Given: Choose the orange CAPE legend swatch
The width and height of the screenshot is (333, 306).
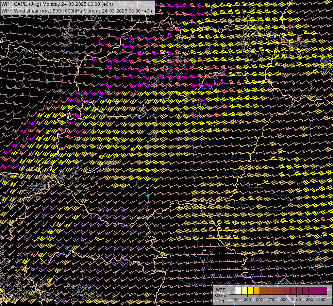Looking at the screenshot, I should click(256, 291).
